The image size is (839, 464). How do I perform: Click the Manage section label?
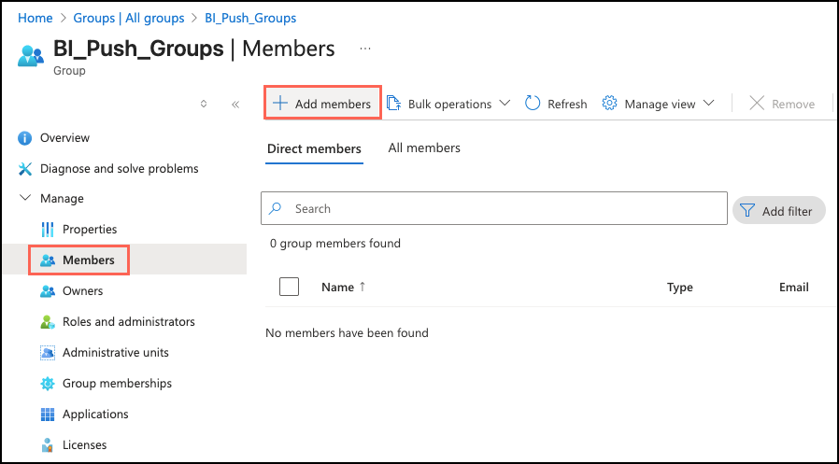coord(62,199)
